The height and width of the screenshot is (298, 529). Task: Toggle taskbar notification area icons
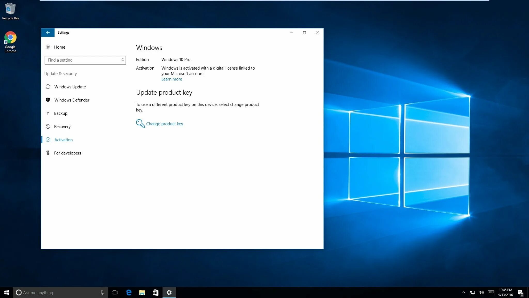[x=464, y=292]
